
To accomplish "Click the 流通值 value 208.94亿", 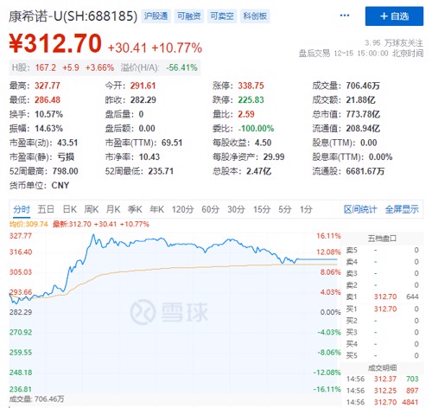I will tap(363, 129).
